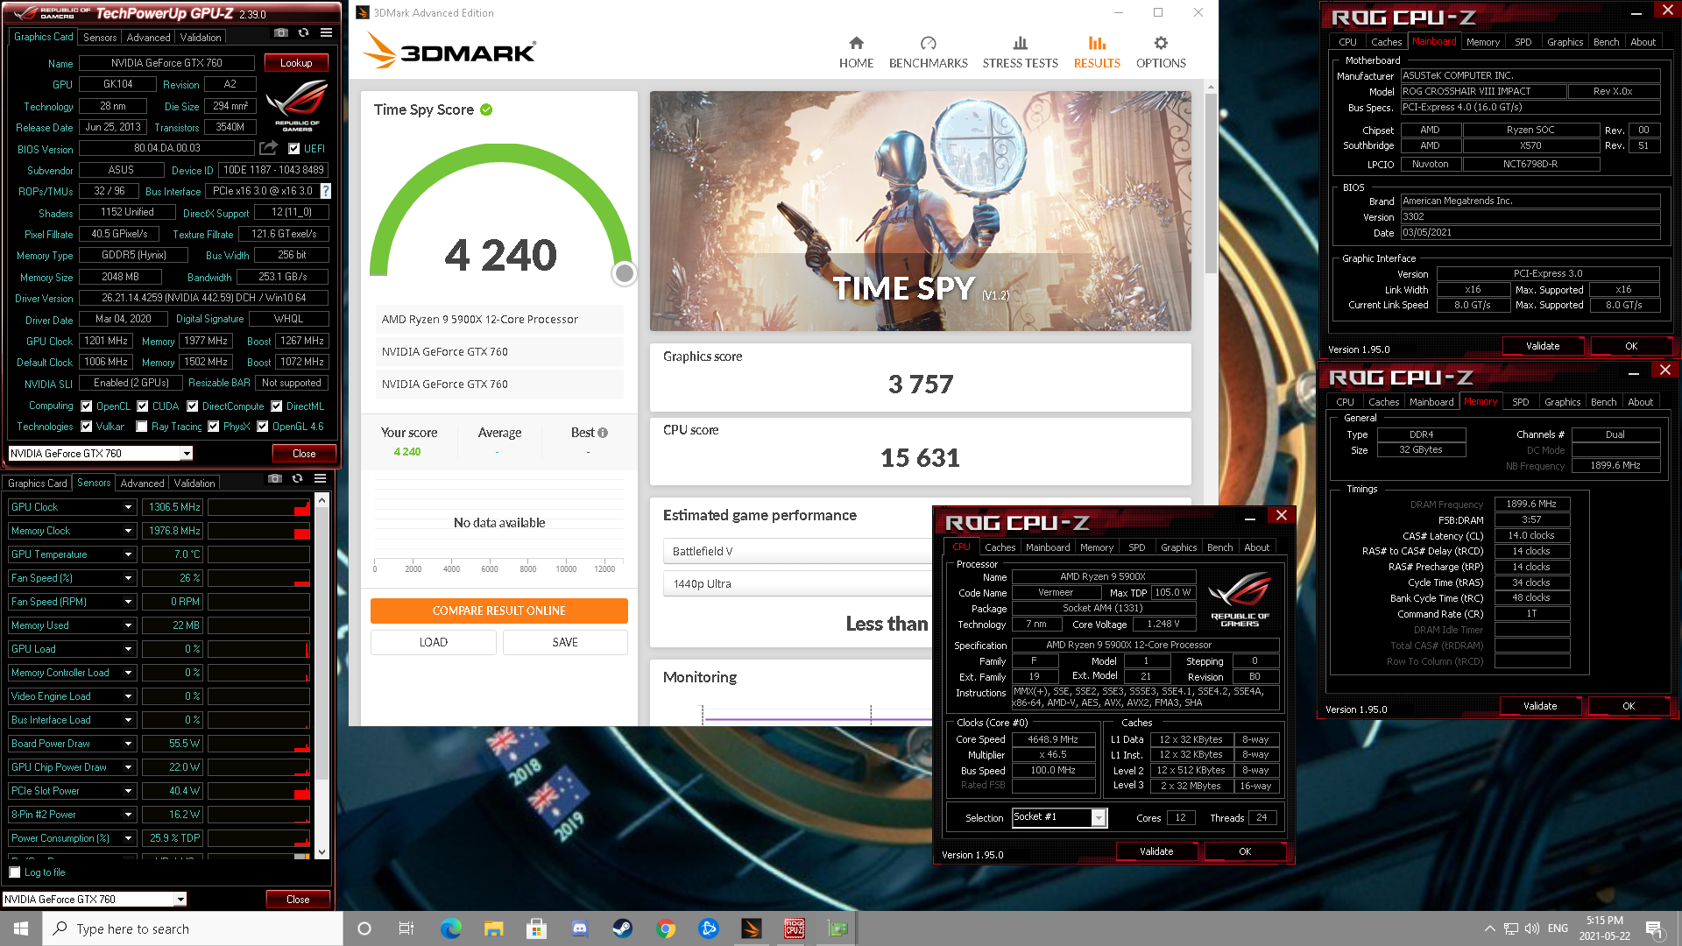The height and width of the screenshot is (946, 1682).
Task: Click Validate in CPU-Z Mainboard window
Action: 1543,346
